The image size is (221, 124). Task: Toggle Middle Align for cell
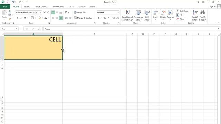point(57,12)
